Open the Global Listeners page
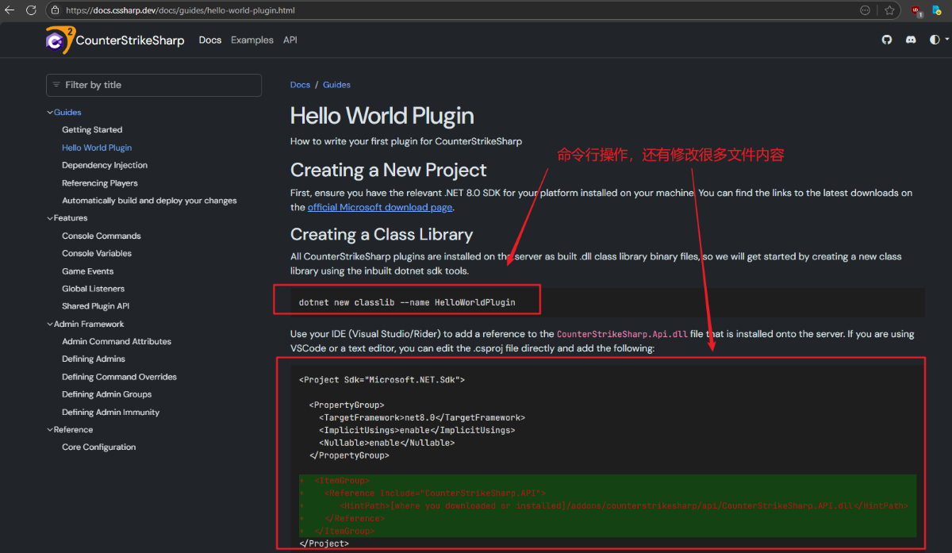Viewport: 952px width, 553px height. [x=94, y=289]
